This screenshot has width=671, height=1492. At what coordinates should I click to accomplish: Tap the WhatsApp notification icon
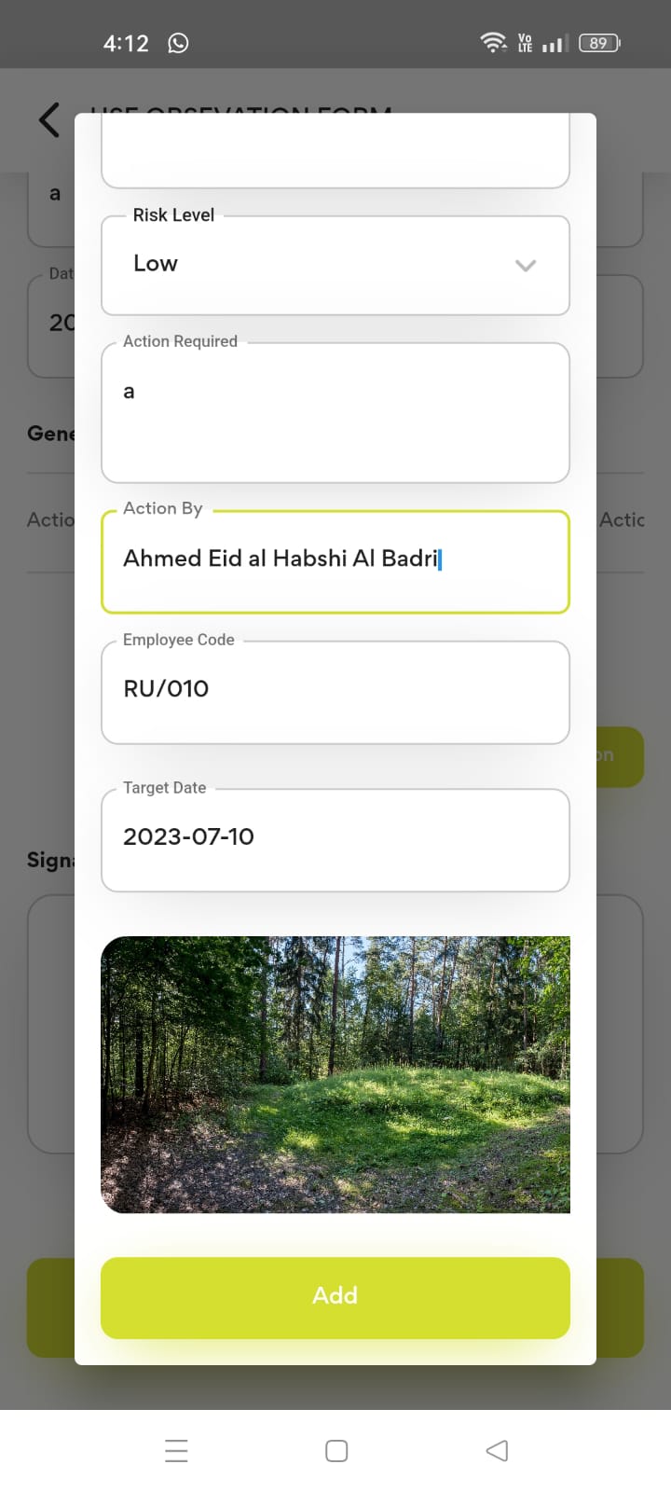pos(178,43)
